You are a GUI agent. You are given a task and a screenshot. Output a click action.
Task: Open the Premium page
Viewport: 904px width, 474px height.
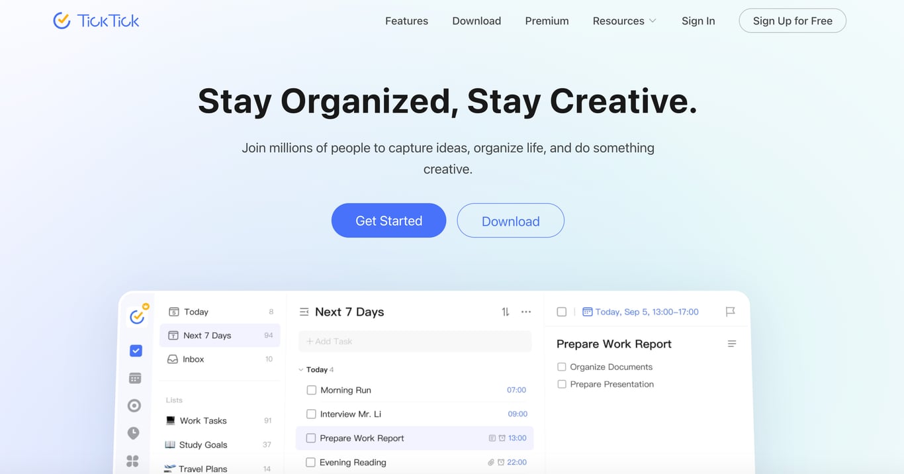tap(547, 21)
